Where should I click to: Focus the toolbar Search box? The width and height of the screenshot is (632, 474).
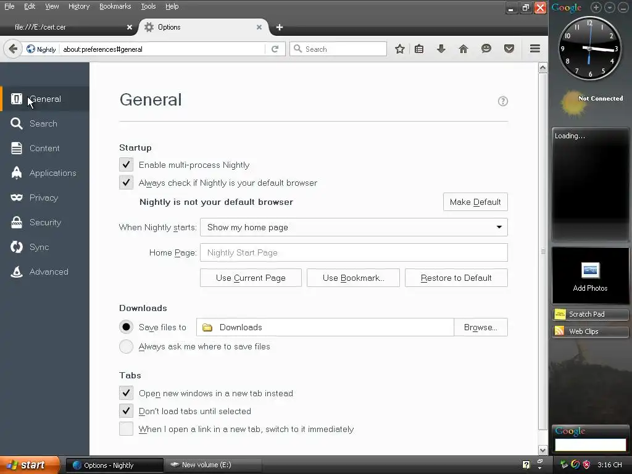click(338, 49)
